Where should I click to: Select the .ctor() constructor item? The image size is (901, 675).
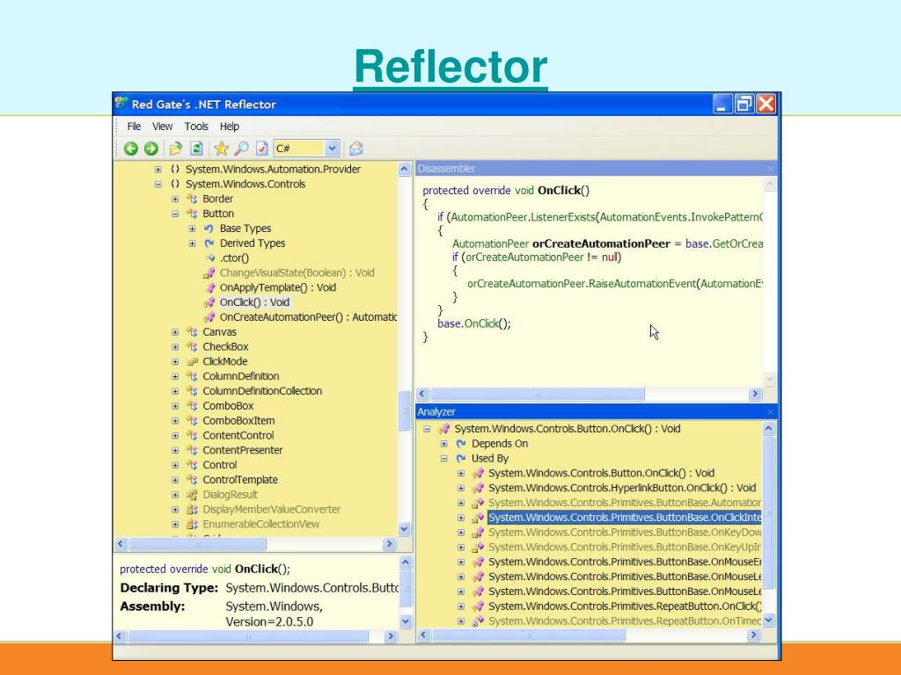[x=234, y=258]
